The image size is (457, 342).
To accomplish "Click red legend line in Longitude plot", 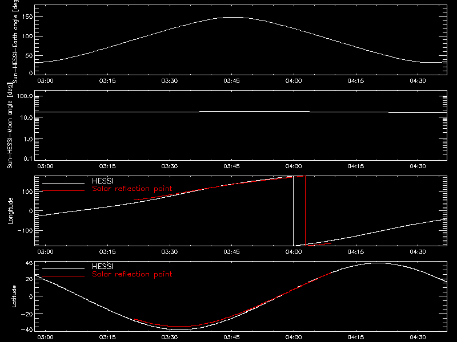I will click(63, 191).
